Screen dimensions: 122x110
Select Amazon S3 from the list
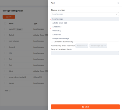click(x=85, y=27)
